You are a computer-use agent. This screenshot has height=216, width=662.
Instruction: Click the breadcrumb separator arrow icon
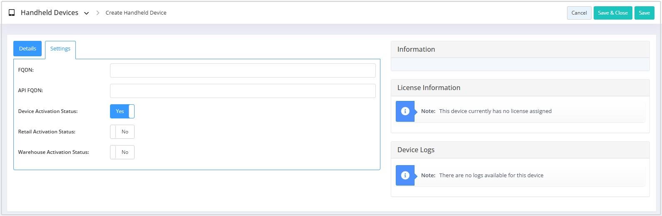point(98,13)
